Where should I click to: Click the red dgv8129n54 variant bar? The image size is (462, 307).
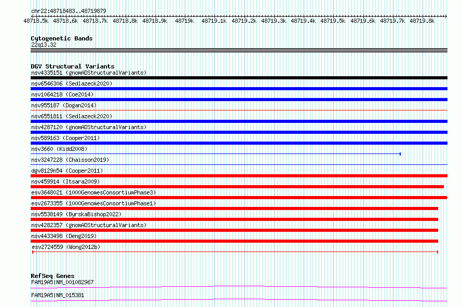pos(239,176)
